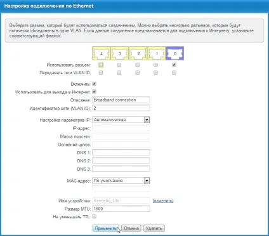Image resolution: width=269 pixels, height=236 pixels.
Task: Enable VLAN ID tags for port 2
Action: pos(138,73)
